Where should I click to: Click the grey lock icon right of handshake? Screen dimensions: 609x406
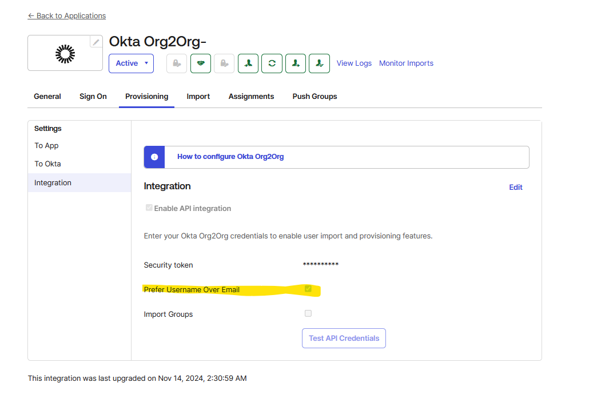click(x=224, y=63)
